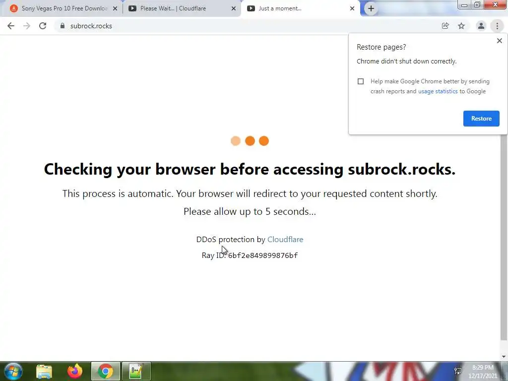The height and width of the screenshot is (381, 508).
Task: Click the 'This process is automatic' sentence
Action: (x=250, y=194)
